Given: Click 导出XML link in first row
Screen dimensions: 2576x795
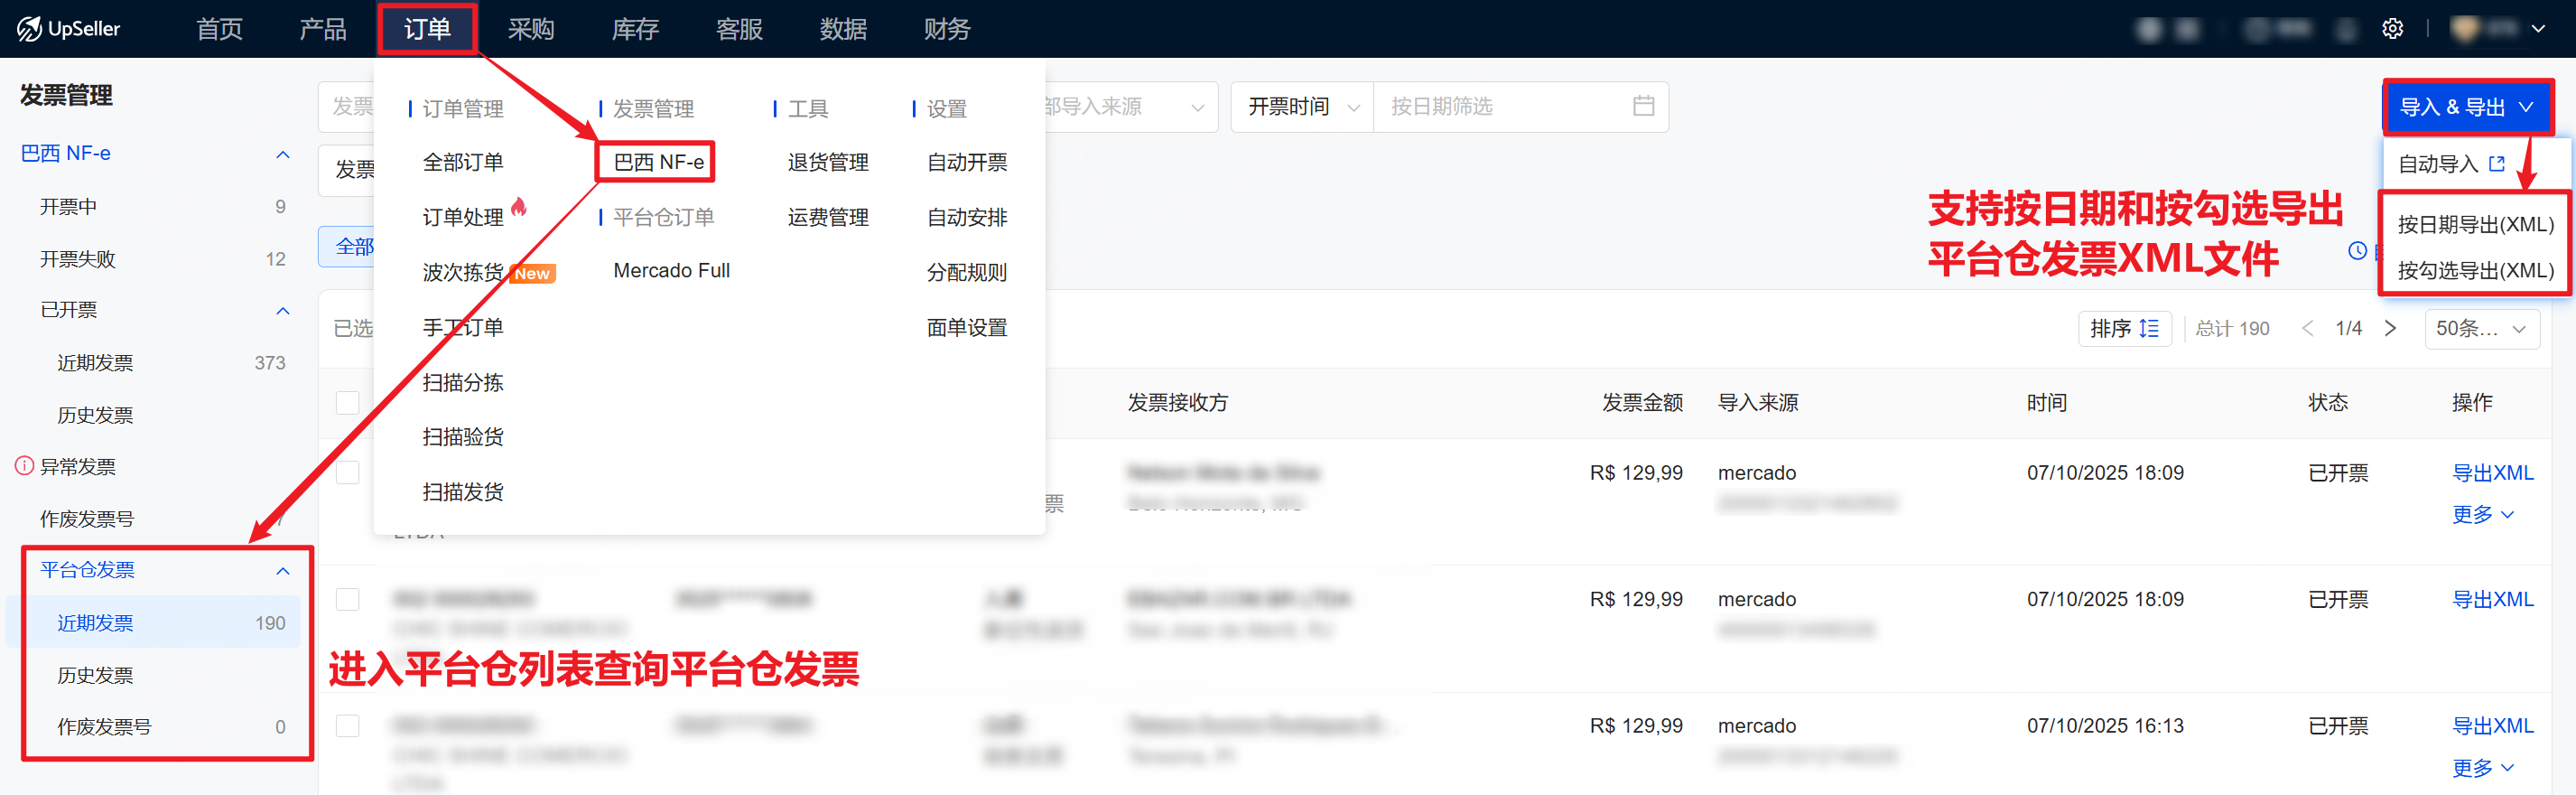Looking at the screenshot, I should 2492,472.
